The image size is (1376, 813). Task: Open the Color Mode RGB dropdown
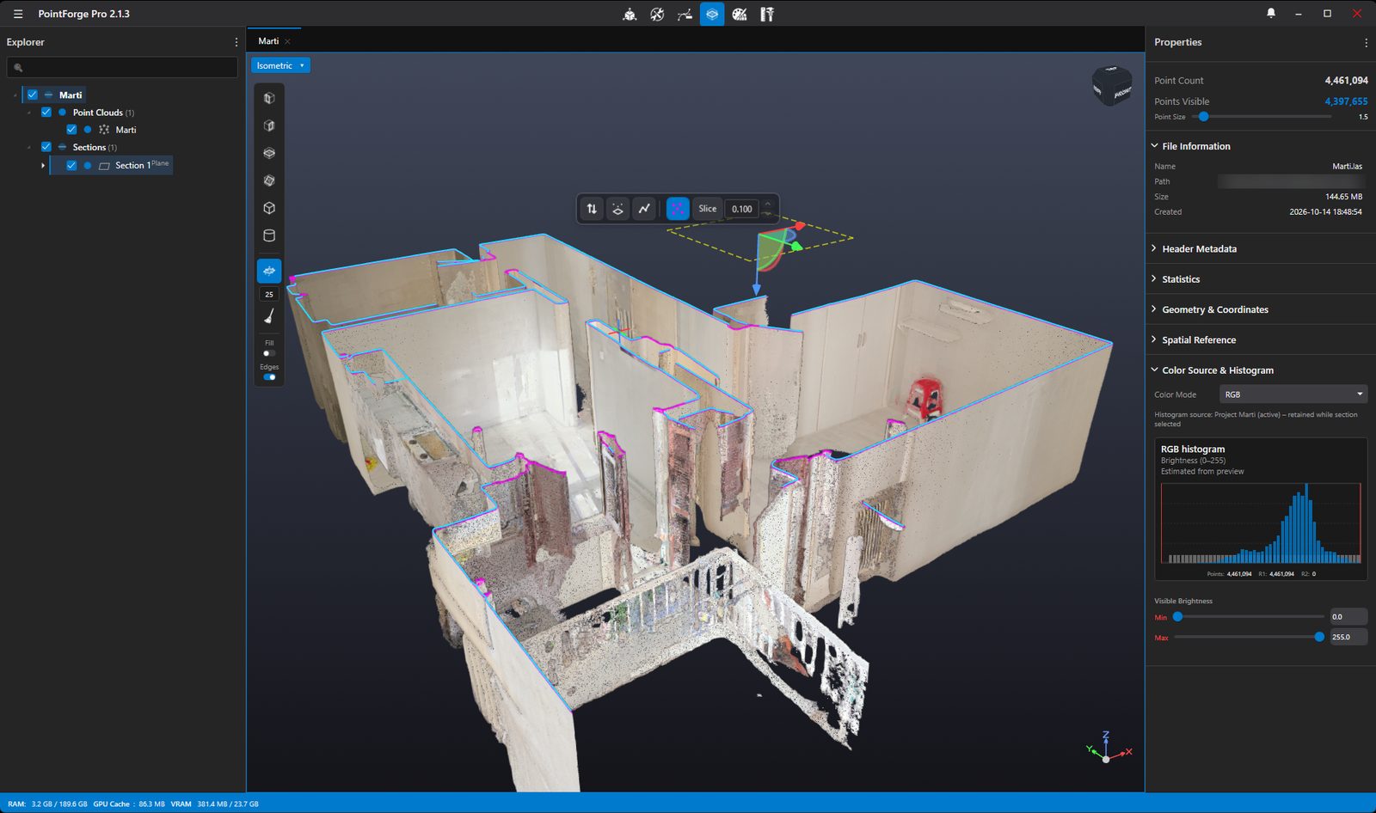pyautogui.click(x=1293, y=394)
